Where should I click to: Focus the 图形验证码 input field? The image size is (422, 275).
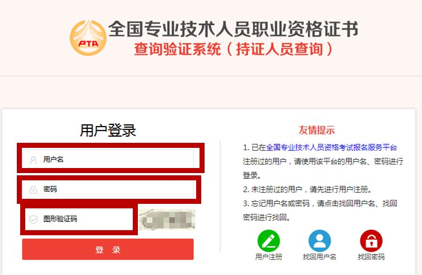(x=79, y=220)
